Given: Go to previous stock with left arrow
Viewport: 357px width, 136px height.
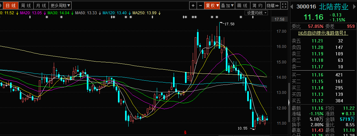Looking at the screenshot, I should pyautogui.click(x=292, y=6).
